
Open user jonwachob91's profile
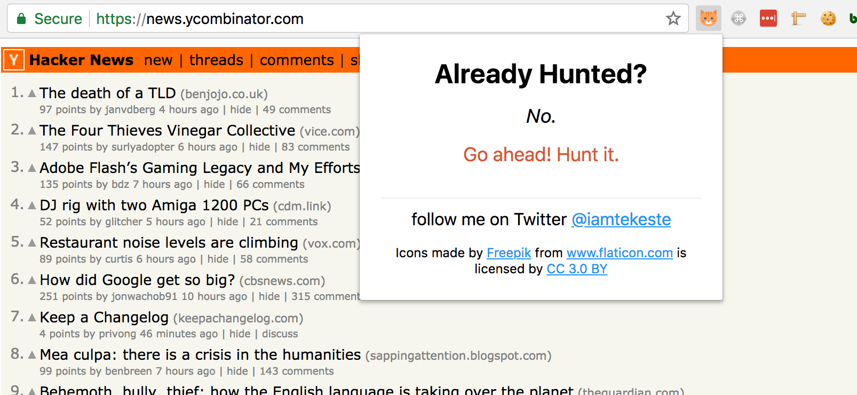point(144,296)
